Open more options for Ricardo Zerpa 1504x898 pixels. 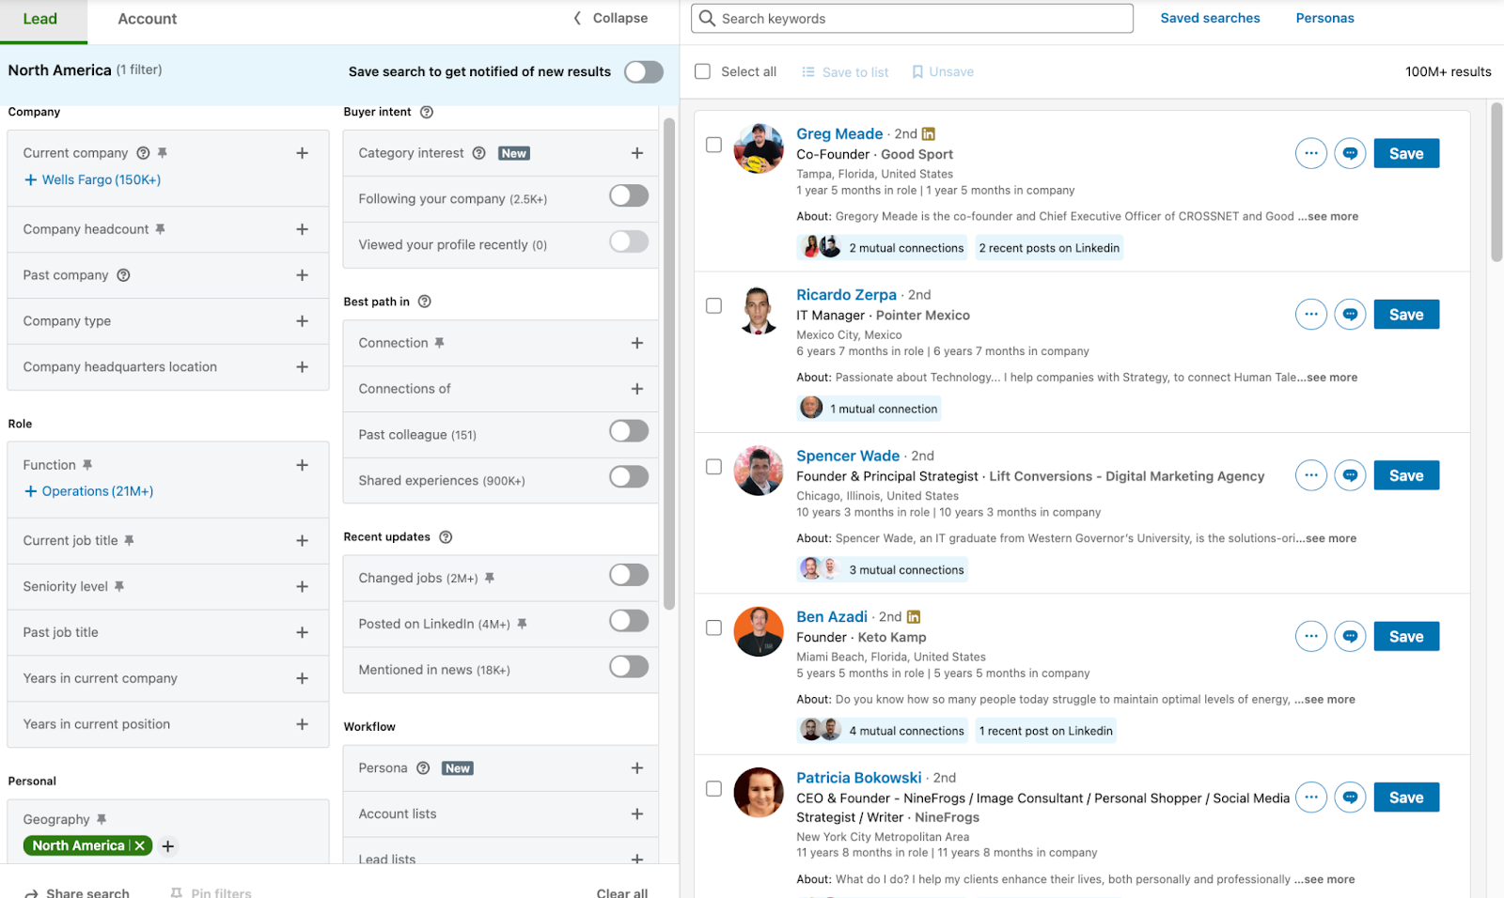point(1310,315)
